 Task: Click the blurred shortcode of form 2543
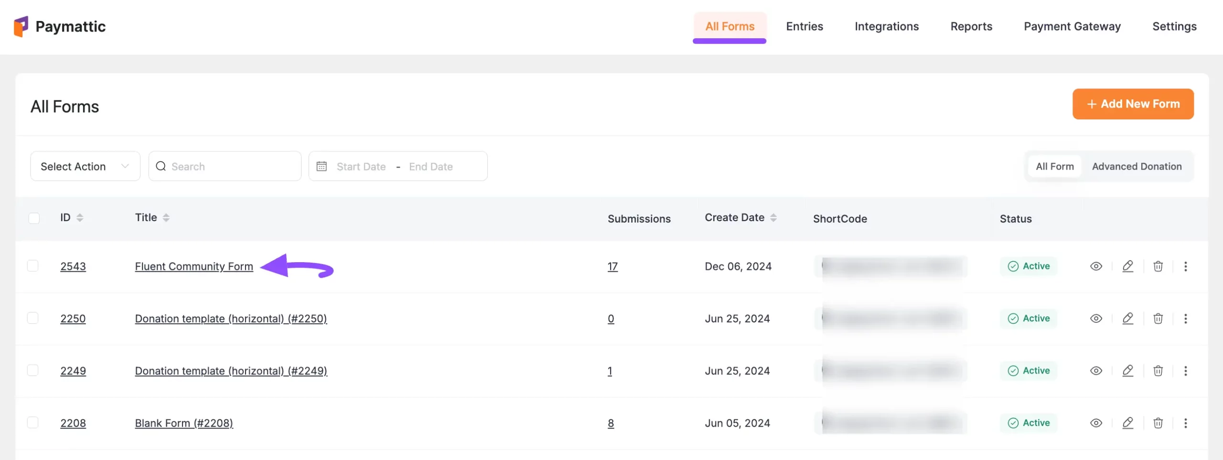(891, 267)
